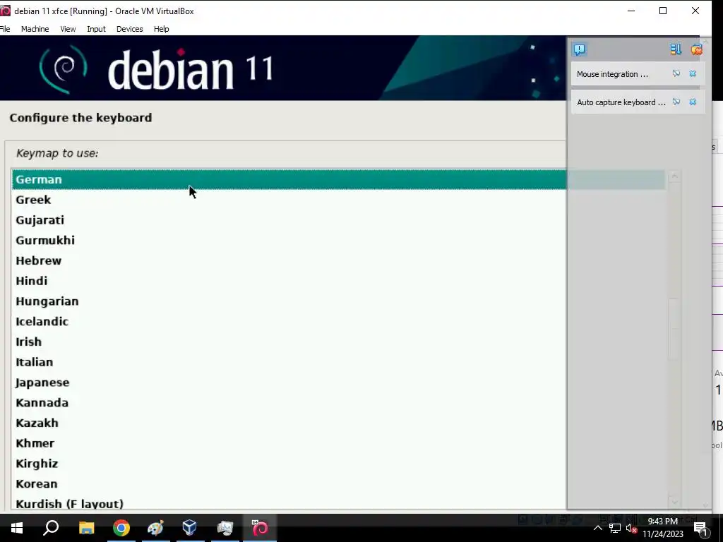Open VirtualBox Manager from taskbar
This screenshot has height=542, width=723.
click(x=190, y=528)
